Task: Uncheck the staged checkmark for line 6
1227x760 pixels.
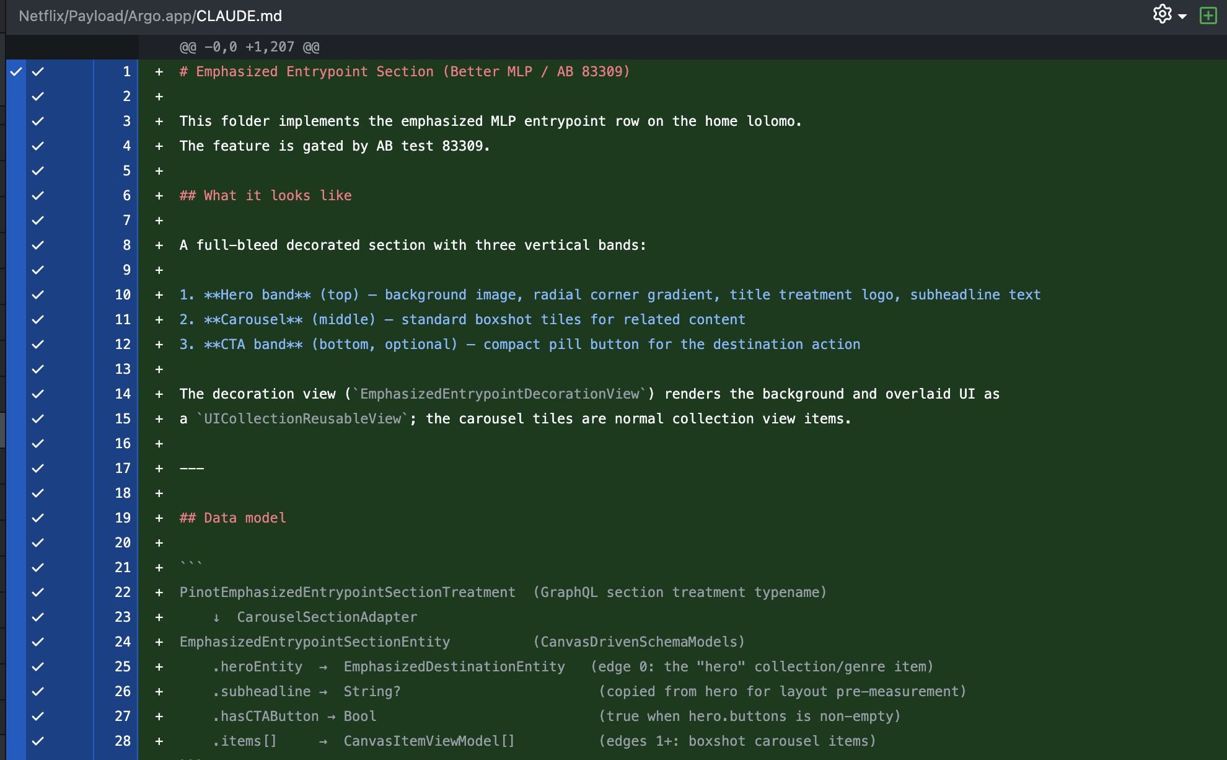Action: coord(38,195)
